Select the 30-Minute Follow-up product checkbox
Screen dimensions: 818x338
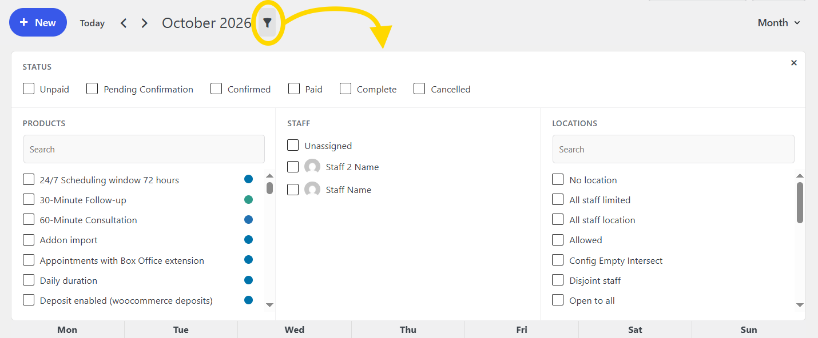tap(29, 200)
